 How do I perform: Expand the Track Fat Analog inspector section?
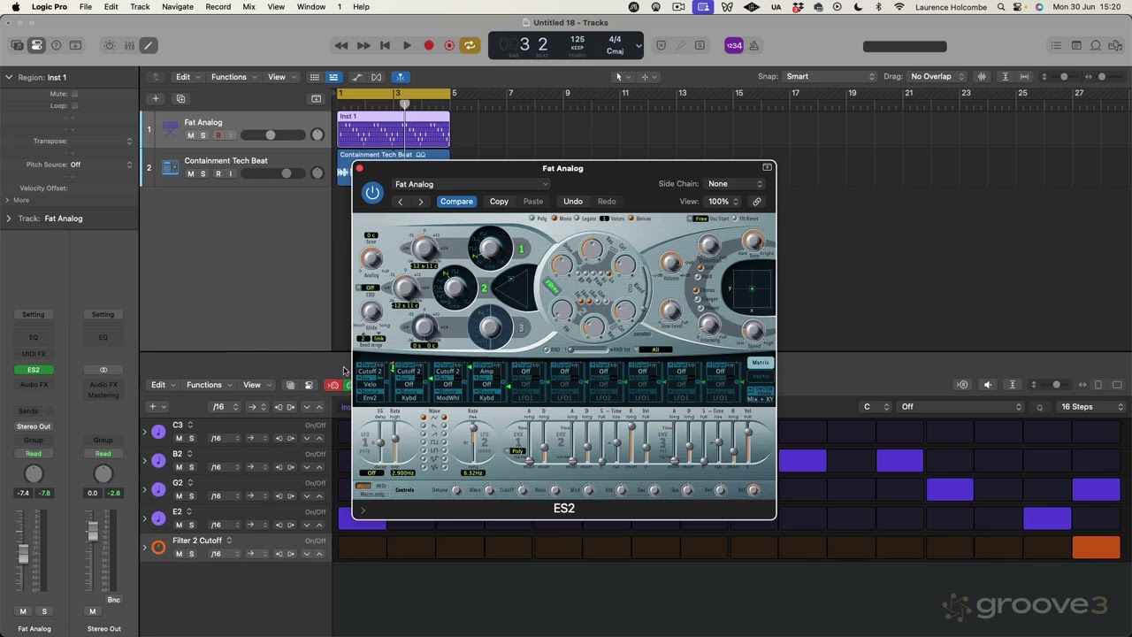pyautogui.click(x=9, y=219)
